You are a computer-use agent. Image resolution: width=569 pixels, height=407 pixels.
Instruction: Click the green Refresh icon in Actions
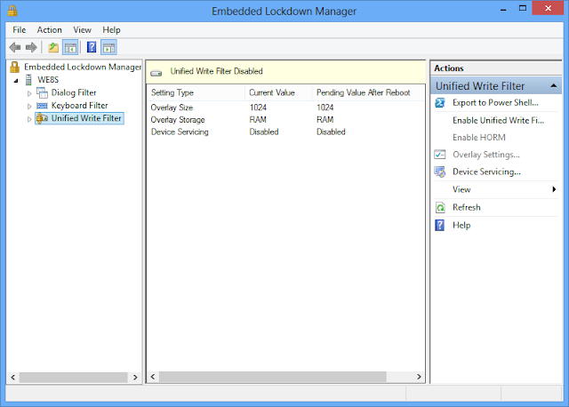[440, 207]
